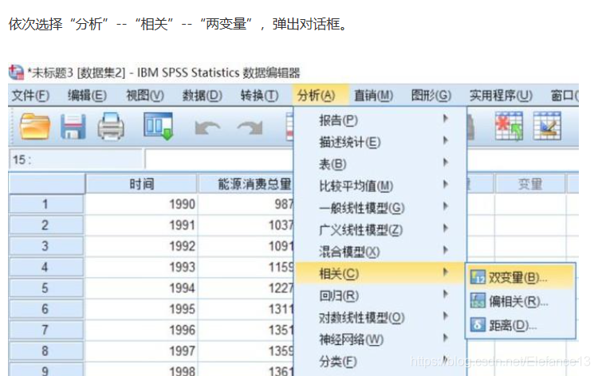Open data file folder icon
The image size is (598, 376).
click(35, 127)
